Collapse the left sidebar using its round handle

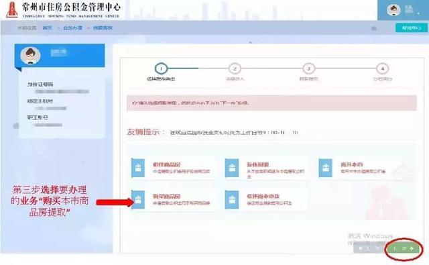16,125
